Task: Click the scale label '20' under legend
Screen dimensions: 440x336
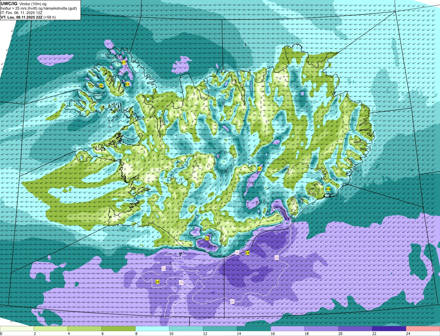Action: click(x=340, y=334)
